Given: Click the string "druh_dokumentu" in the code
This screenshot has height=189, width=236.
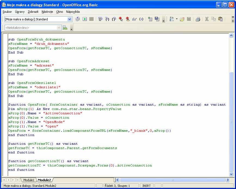Looking at the screenshot, I should point(52,44).
